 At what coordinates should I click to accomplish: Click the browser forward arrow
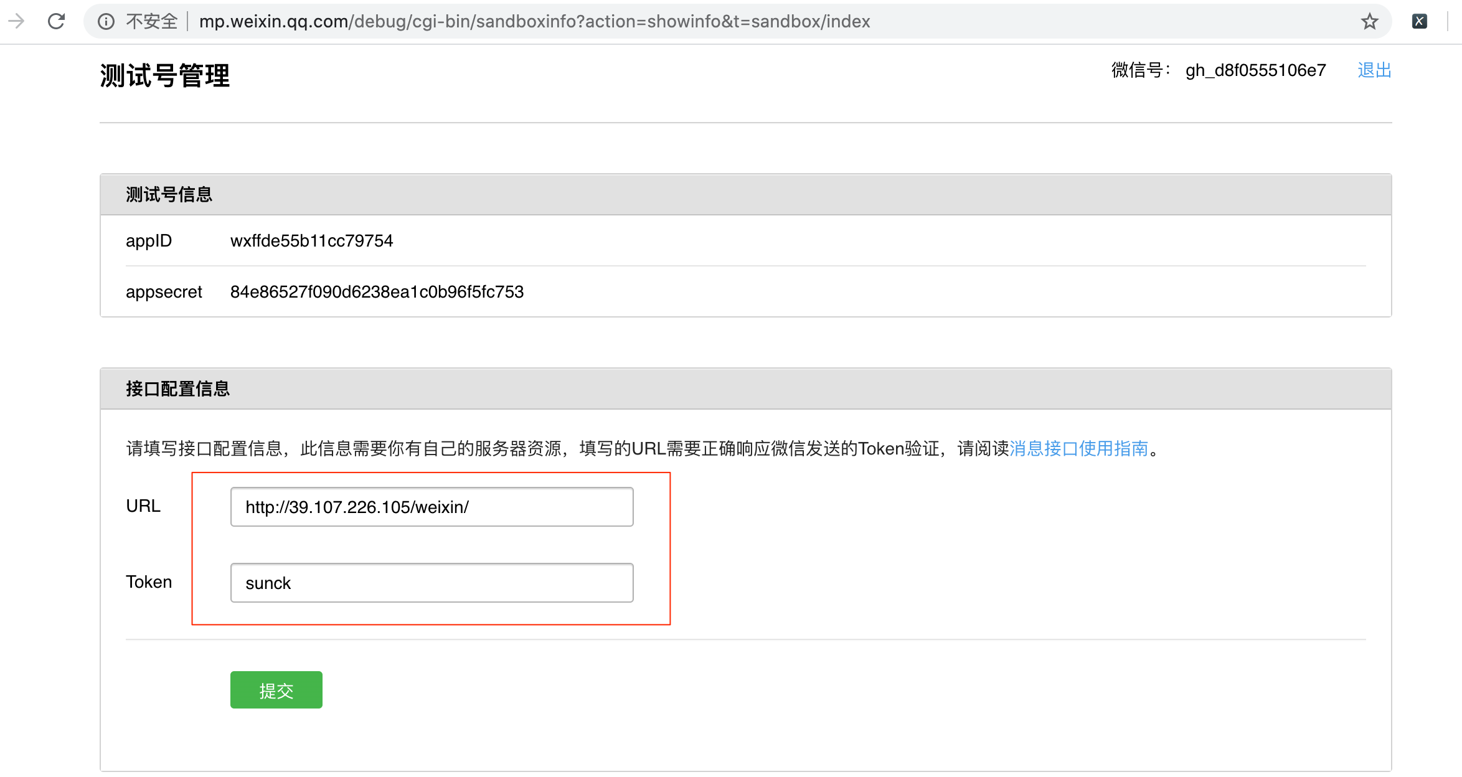click(x=16, y=21)
